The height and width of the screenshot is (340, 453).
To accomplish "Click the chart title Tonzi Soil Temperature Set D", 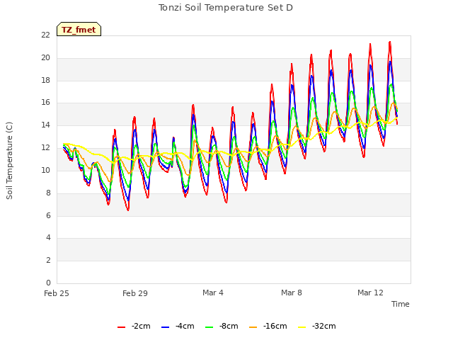I will coord(226,8).
